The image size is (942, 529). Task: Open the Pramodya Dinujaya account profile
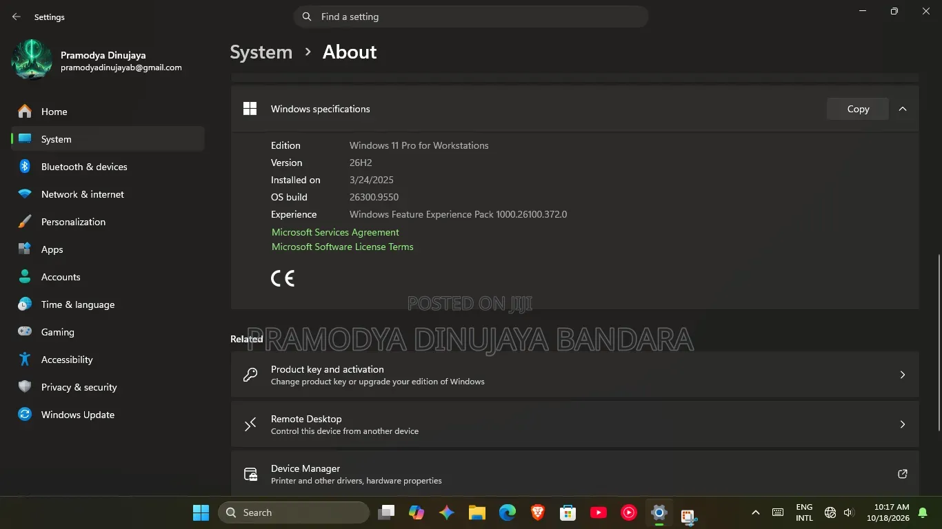click(x=98, y=61)
